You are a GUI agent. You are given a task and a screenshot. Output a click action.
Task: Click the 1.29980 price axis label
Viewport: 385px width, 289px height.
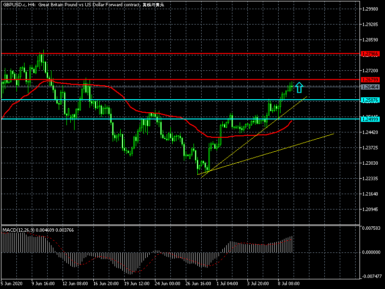370,9
